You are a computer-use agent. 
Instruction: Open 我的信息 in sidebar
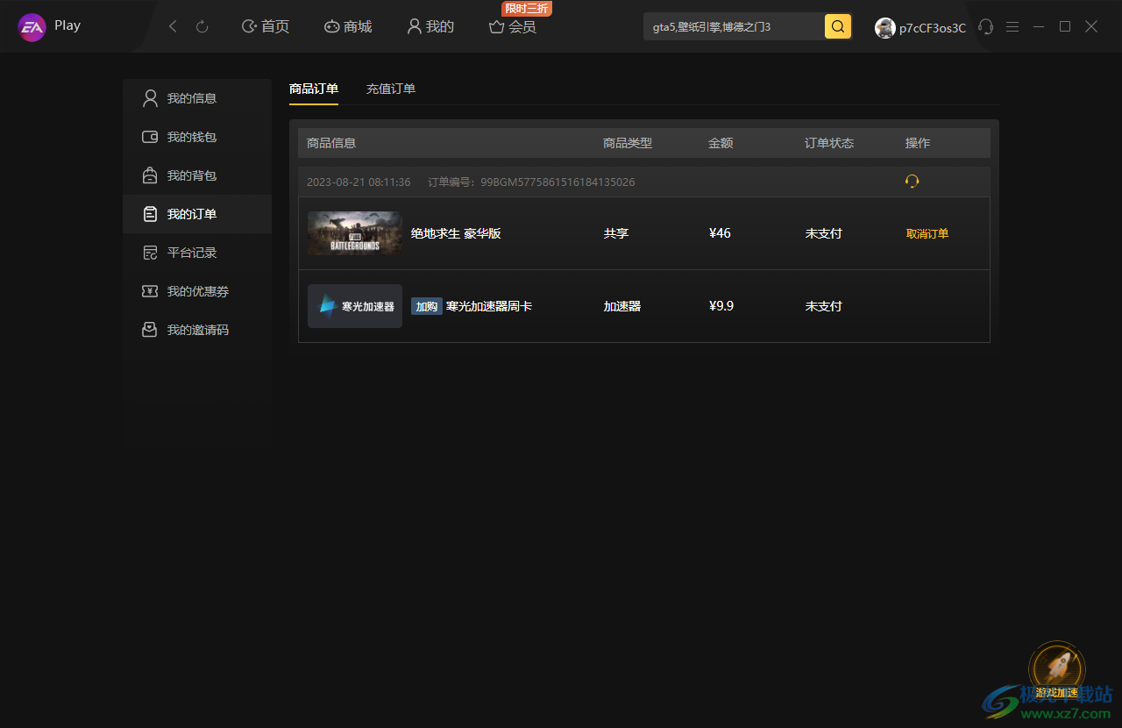pos(197,98)
